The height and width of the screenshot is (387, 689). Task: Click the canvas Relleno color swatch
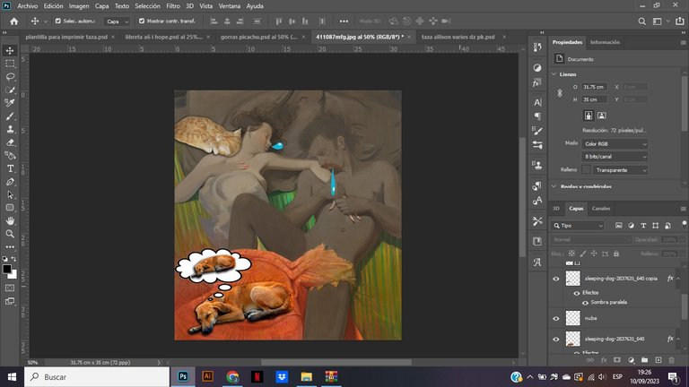pos(586,170)
